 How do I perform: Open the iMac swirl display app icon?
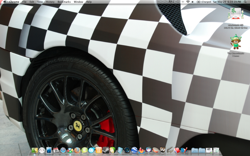pos(148,150)
